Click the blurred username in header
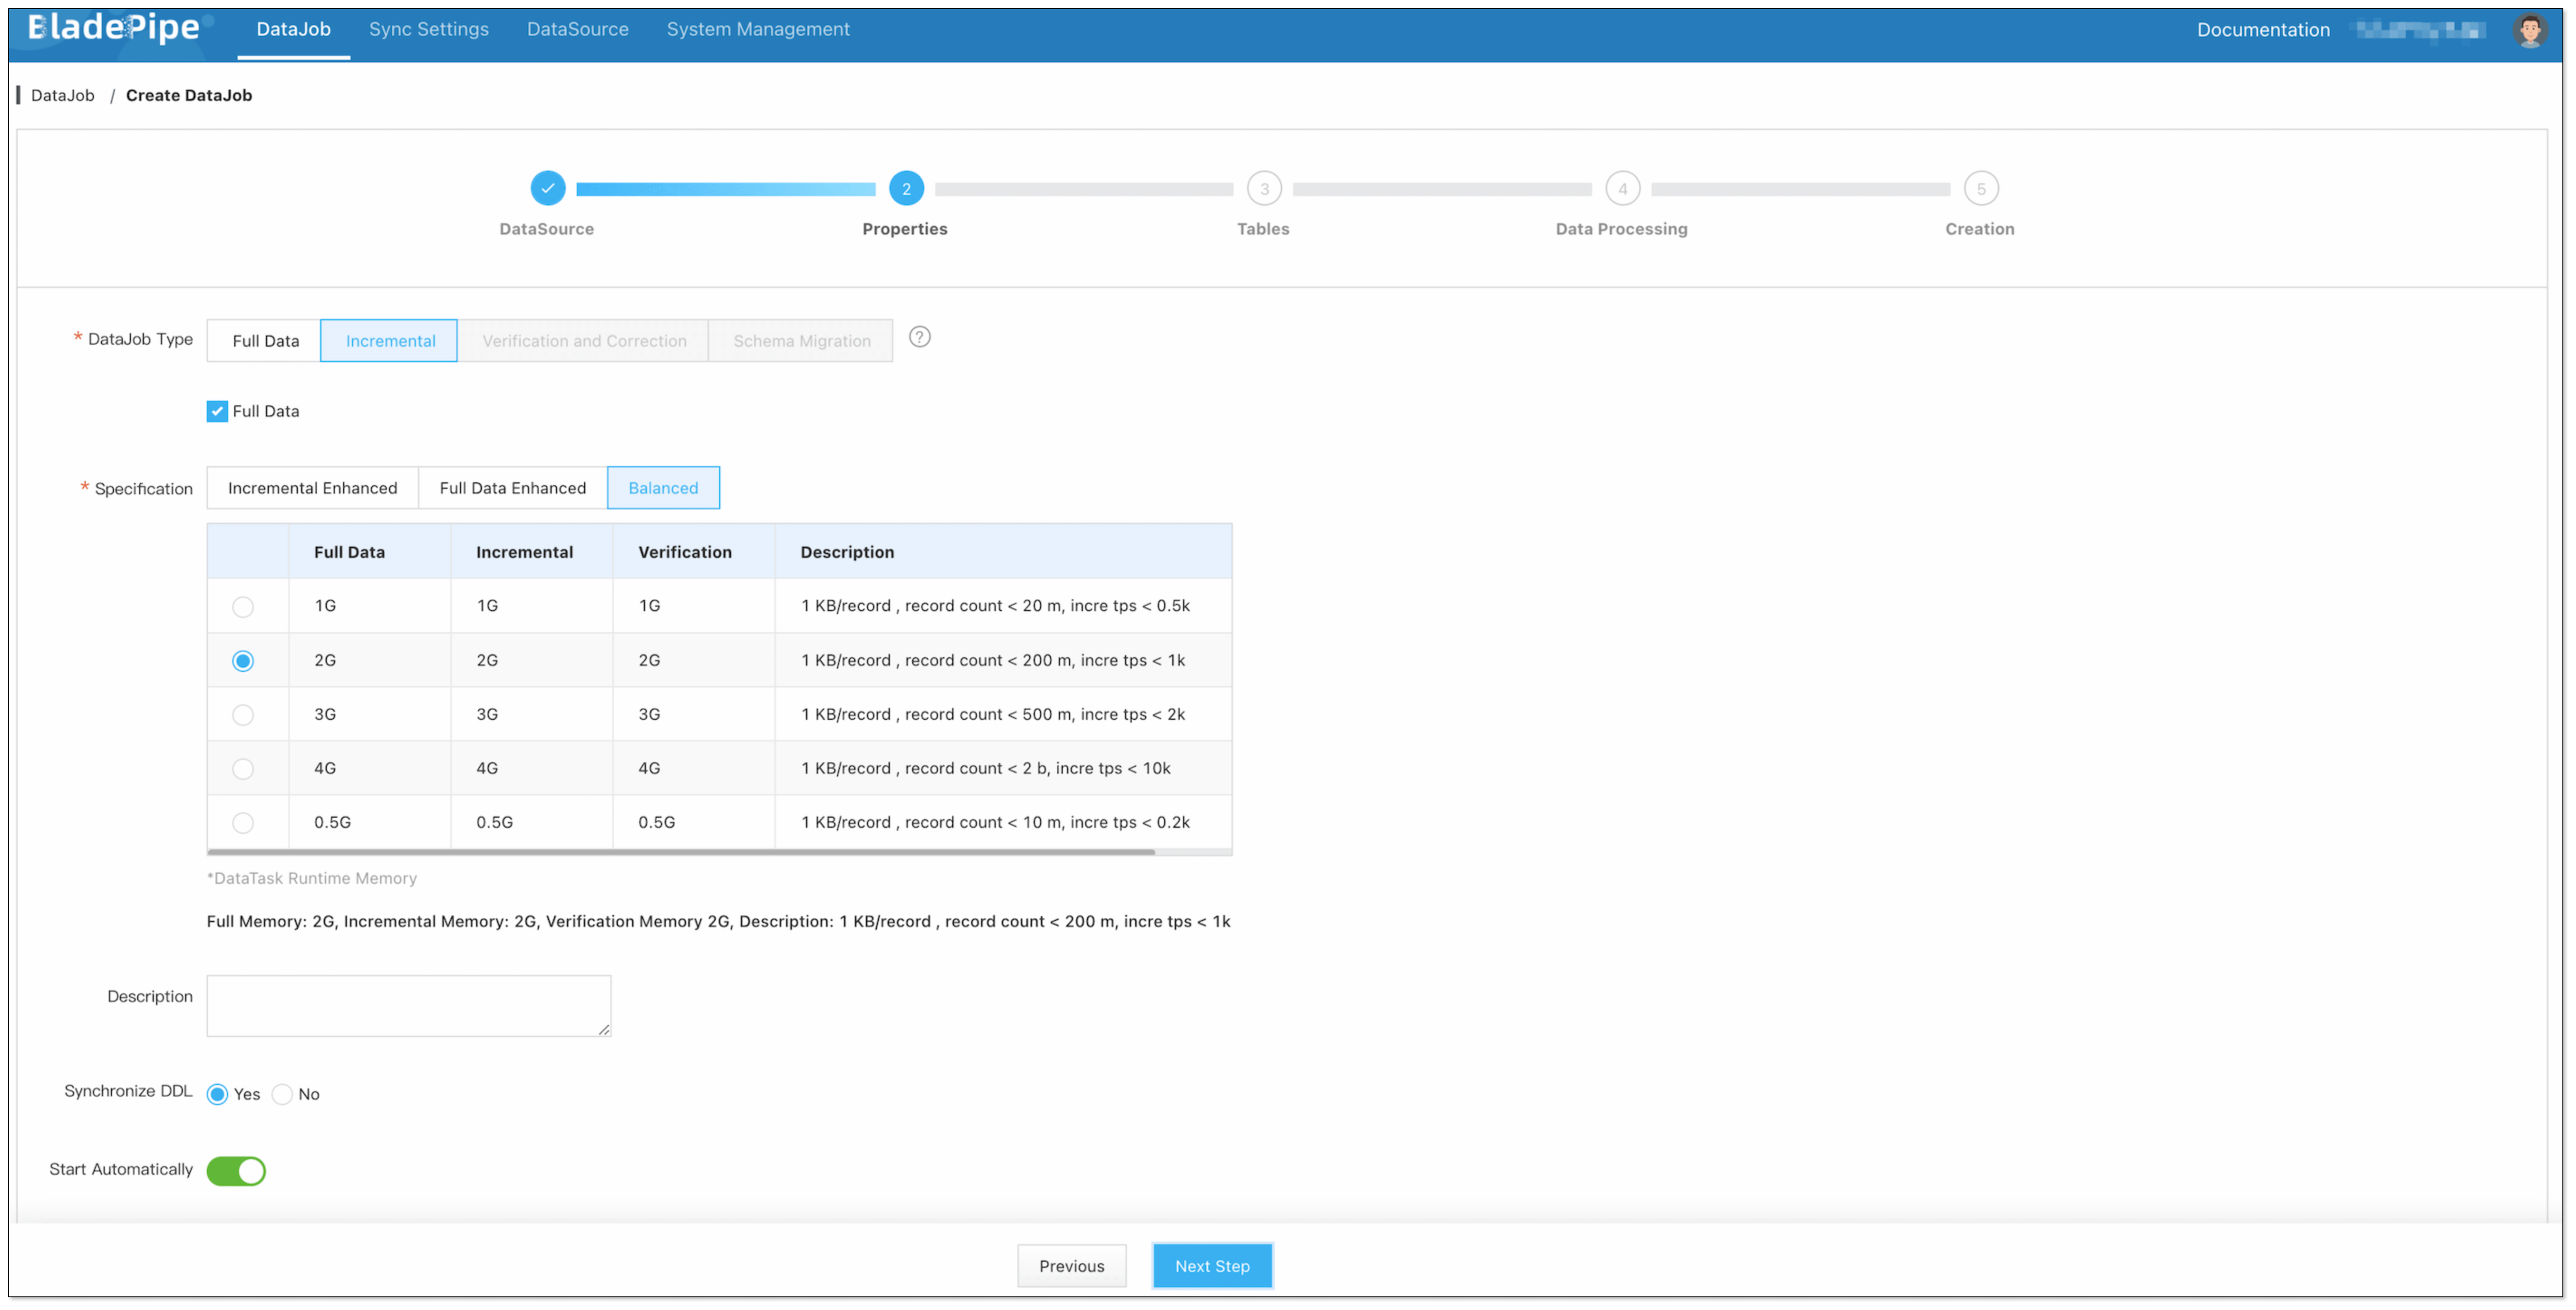 2420,30
